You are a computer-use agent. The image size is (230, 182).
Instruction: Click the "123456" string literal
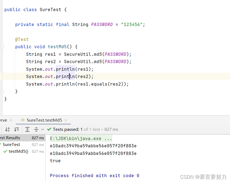(132, 24)
